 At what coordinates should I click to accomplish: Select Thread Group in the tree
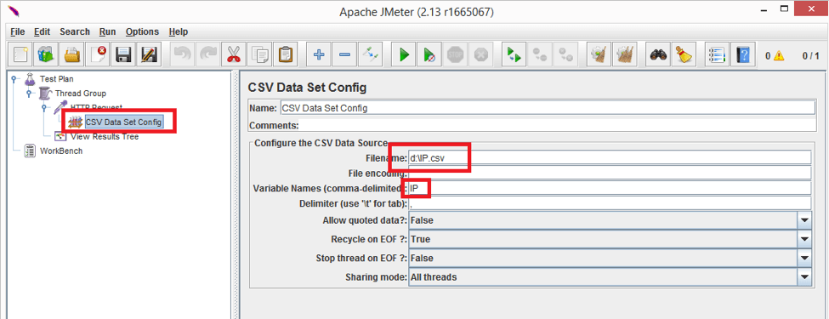[x=81, y=93]
